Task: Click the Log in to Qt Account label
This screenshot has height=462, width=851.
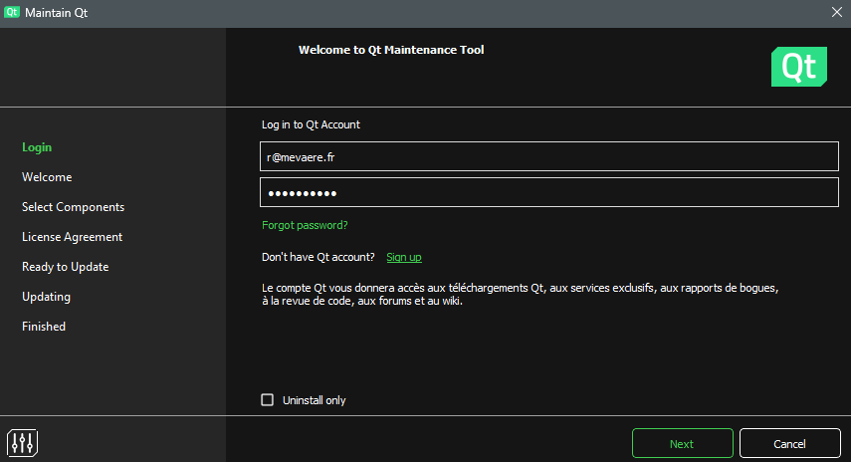Action: coord(311,124)
